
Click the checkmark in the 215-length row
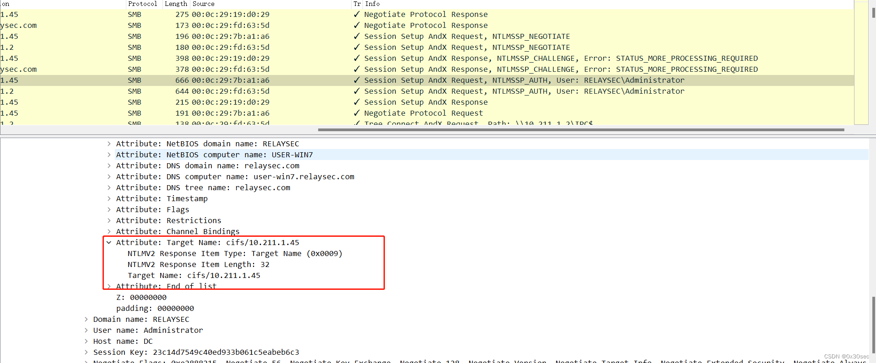(x=357, y=102)
